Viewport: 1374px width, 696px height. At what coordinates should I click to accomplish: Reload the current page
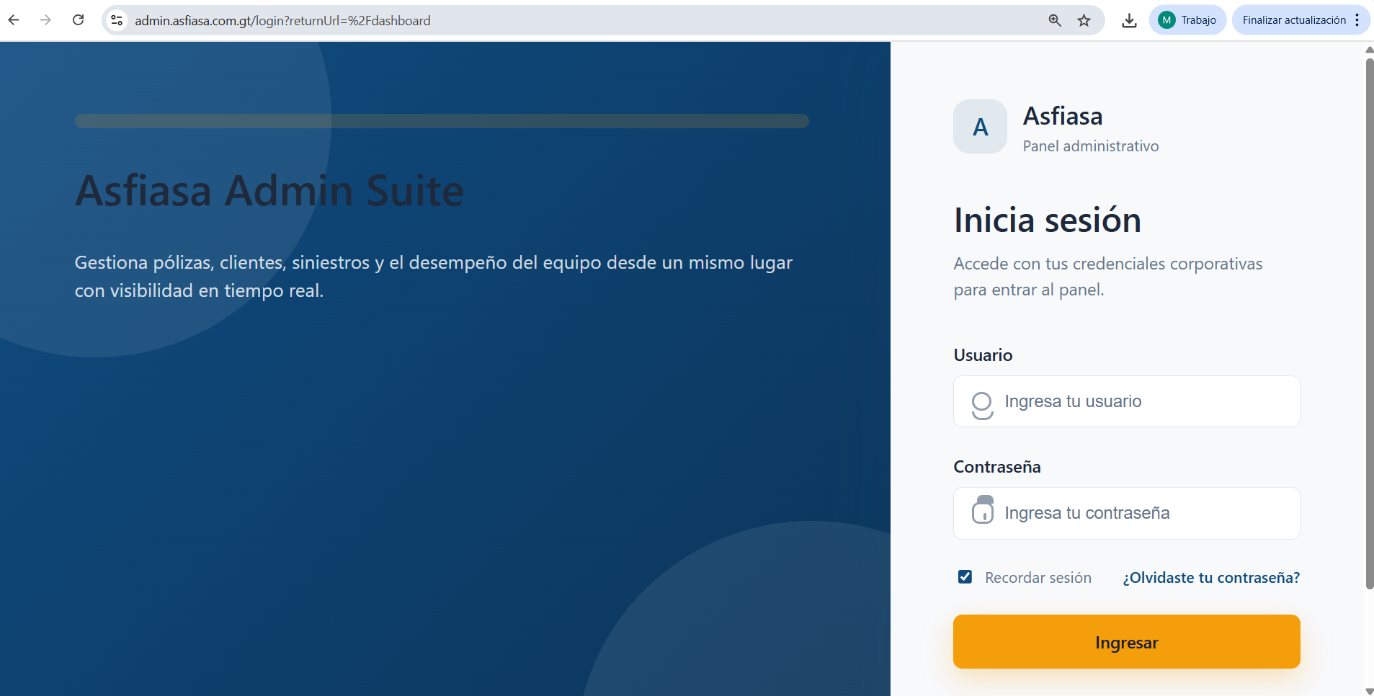(79, 19)
